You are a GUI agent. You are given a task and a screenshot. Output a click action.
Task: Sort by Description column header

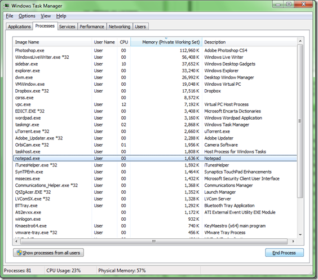pos(249,42)
